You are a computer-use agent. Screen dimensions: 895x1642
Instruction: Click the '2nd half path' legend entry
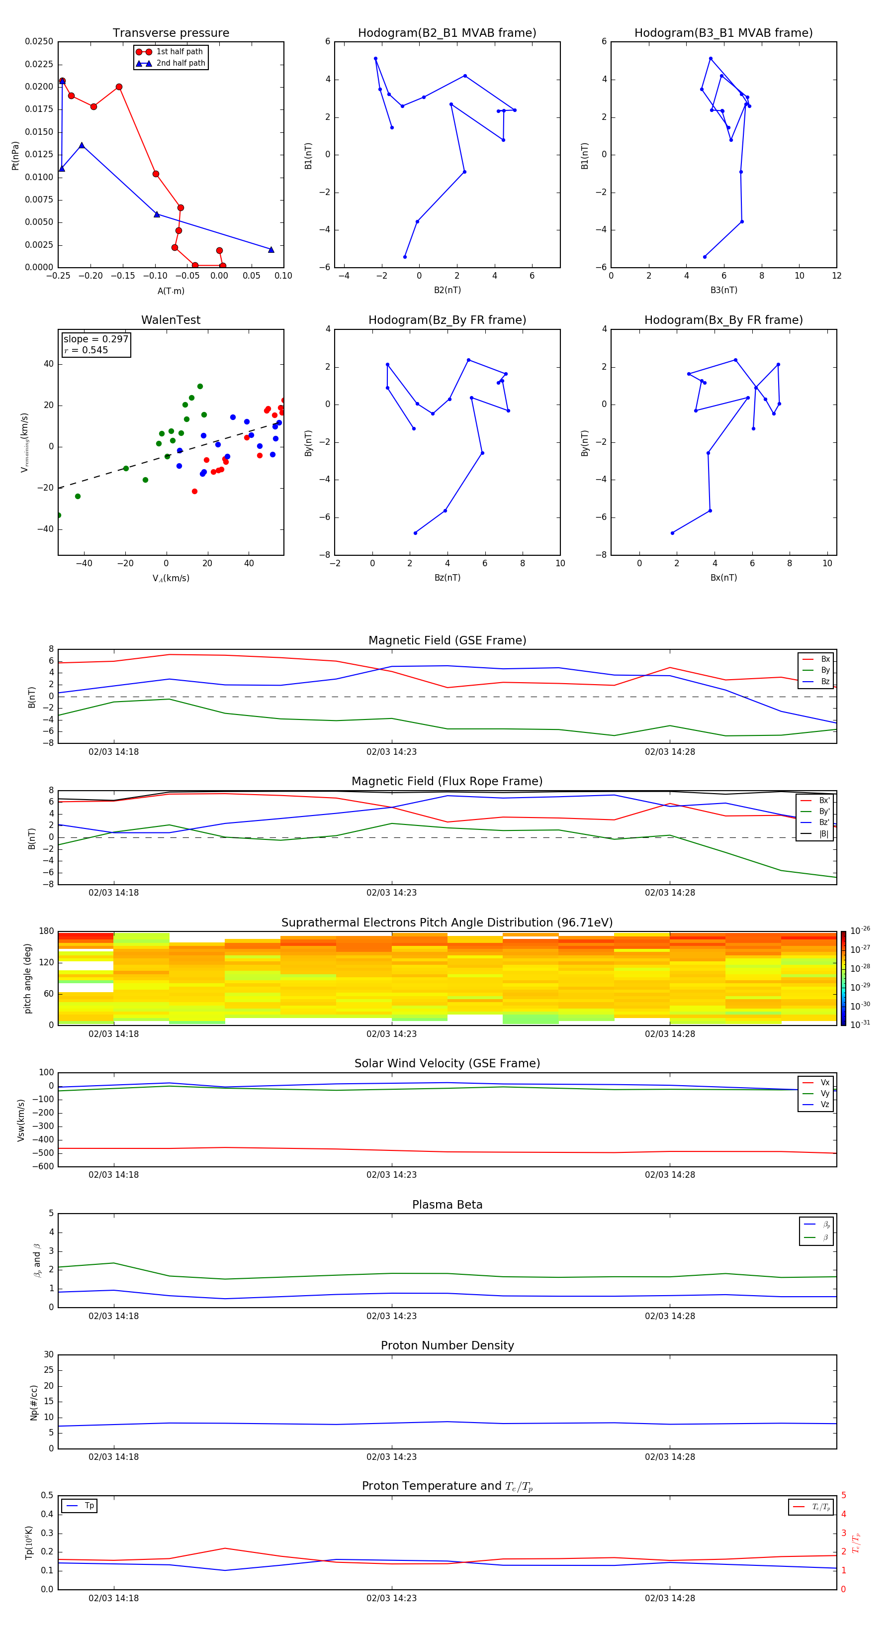[170, 63]
